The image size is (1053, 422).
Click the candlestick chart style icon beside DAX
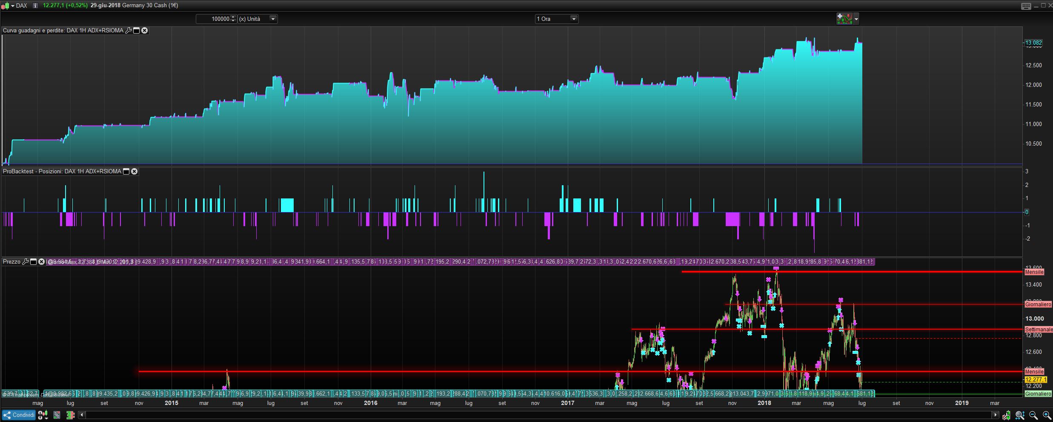pos(5,6)
